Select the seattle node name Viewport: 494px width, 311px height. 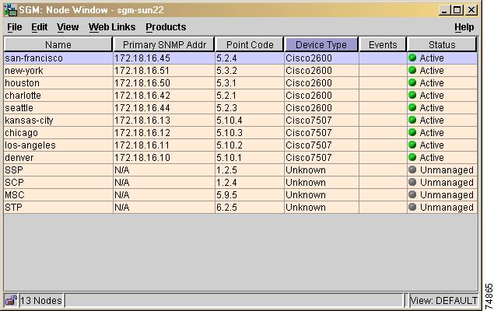(x=19, y=108)
